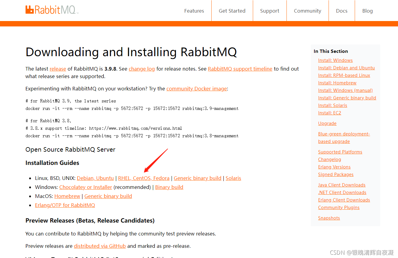The height and width of the screenshot is (258, 398).
Task: Open sidebar Install: Generic binary build
Action: point(347,98)
